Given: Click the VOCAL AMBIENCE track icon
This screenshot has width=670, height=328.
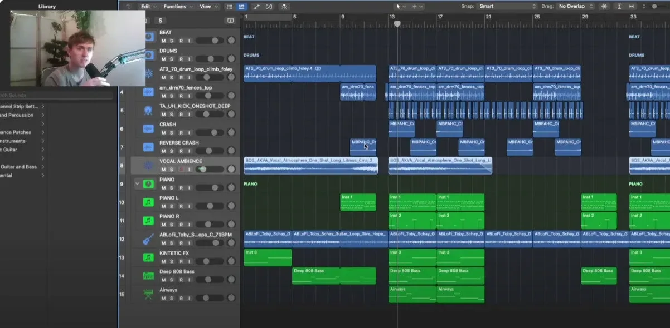Looking at the screenshot, I should pos(148,165).
